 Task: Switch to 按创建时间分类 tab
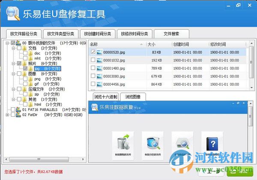98,34
